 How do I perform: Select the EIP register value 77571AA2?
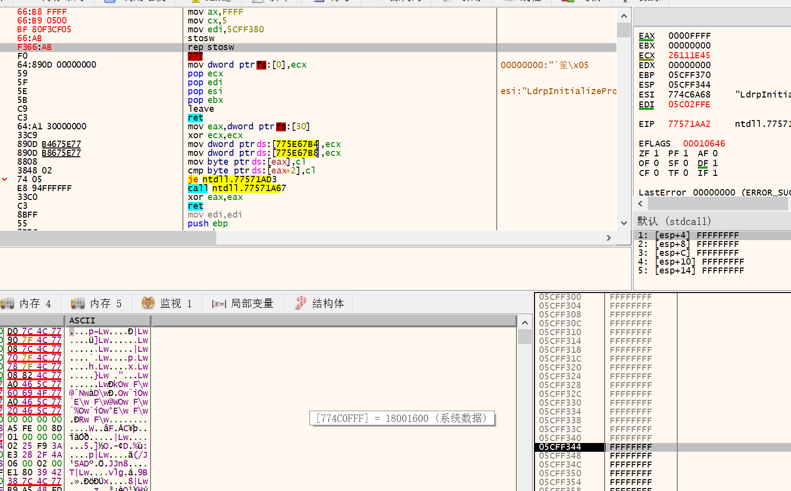689,124
